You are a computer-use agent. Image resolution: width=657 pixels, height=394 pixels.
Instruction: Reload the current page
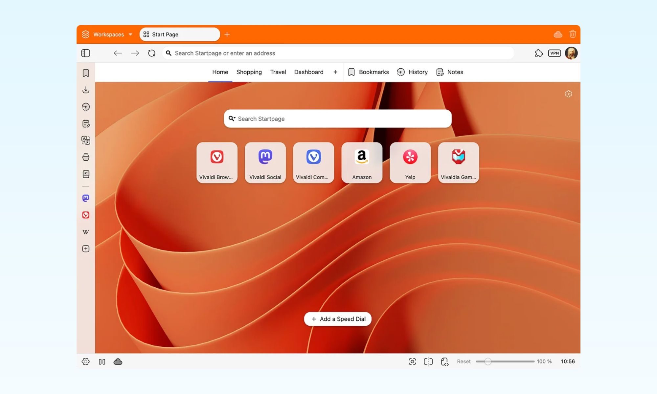coord(151,53)
